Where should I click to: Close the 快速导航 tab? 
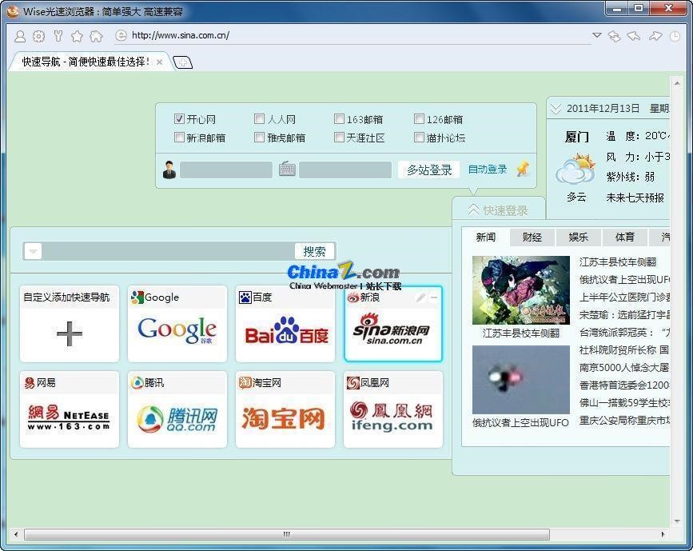pyautogui.click(x=160, y=62)
